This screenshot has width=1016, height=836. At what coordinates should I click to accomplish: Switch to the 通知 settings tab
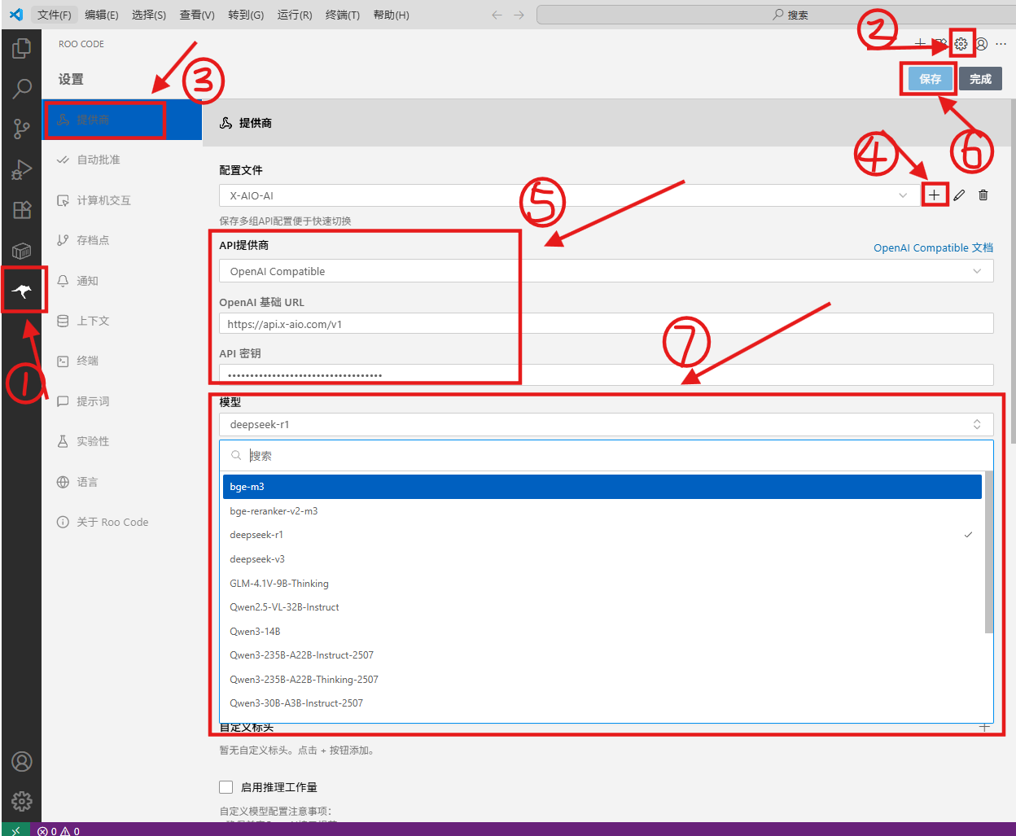122,281
